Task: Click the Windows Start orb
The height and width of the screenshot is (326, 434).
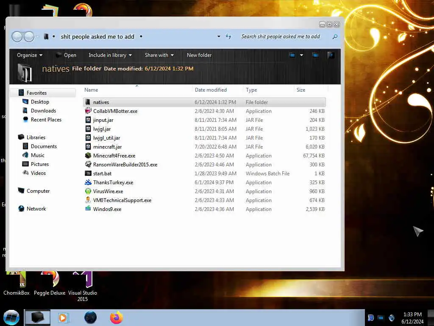Action: pos(11,318)
